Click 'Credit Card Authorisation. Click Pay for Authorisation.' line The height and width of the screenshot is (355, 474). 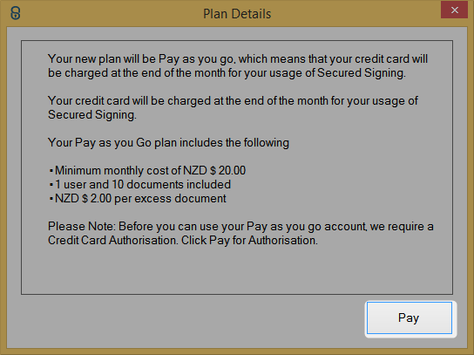[183, 240]
